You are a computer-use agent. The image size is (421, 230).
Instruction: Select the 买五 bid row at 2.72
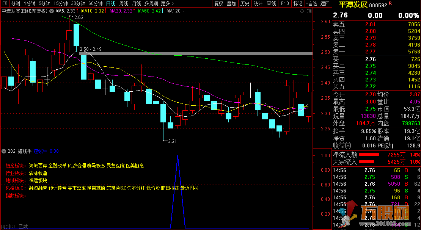(x=376, y=86)
